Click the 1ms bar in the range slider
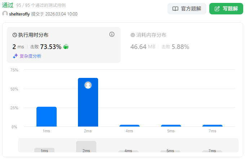245x159 pixels. point(44,150)
